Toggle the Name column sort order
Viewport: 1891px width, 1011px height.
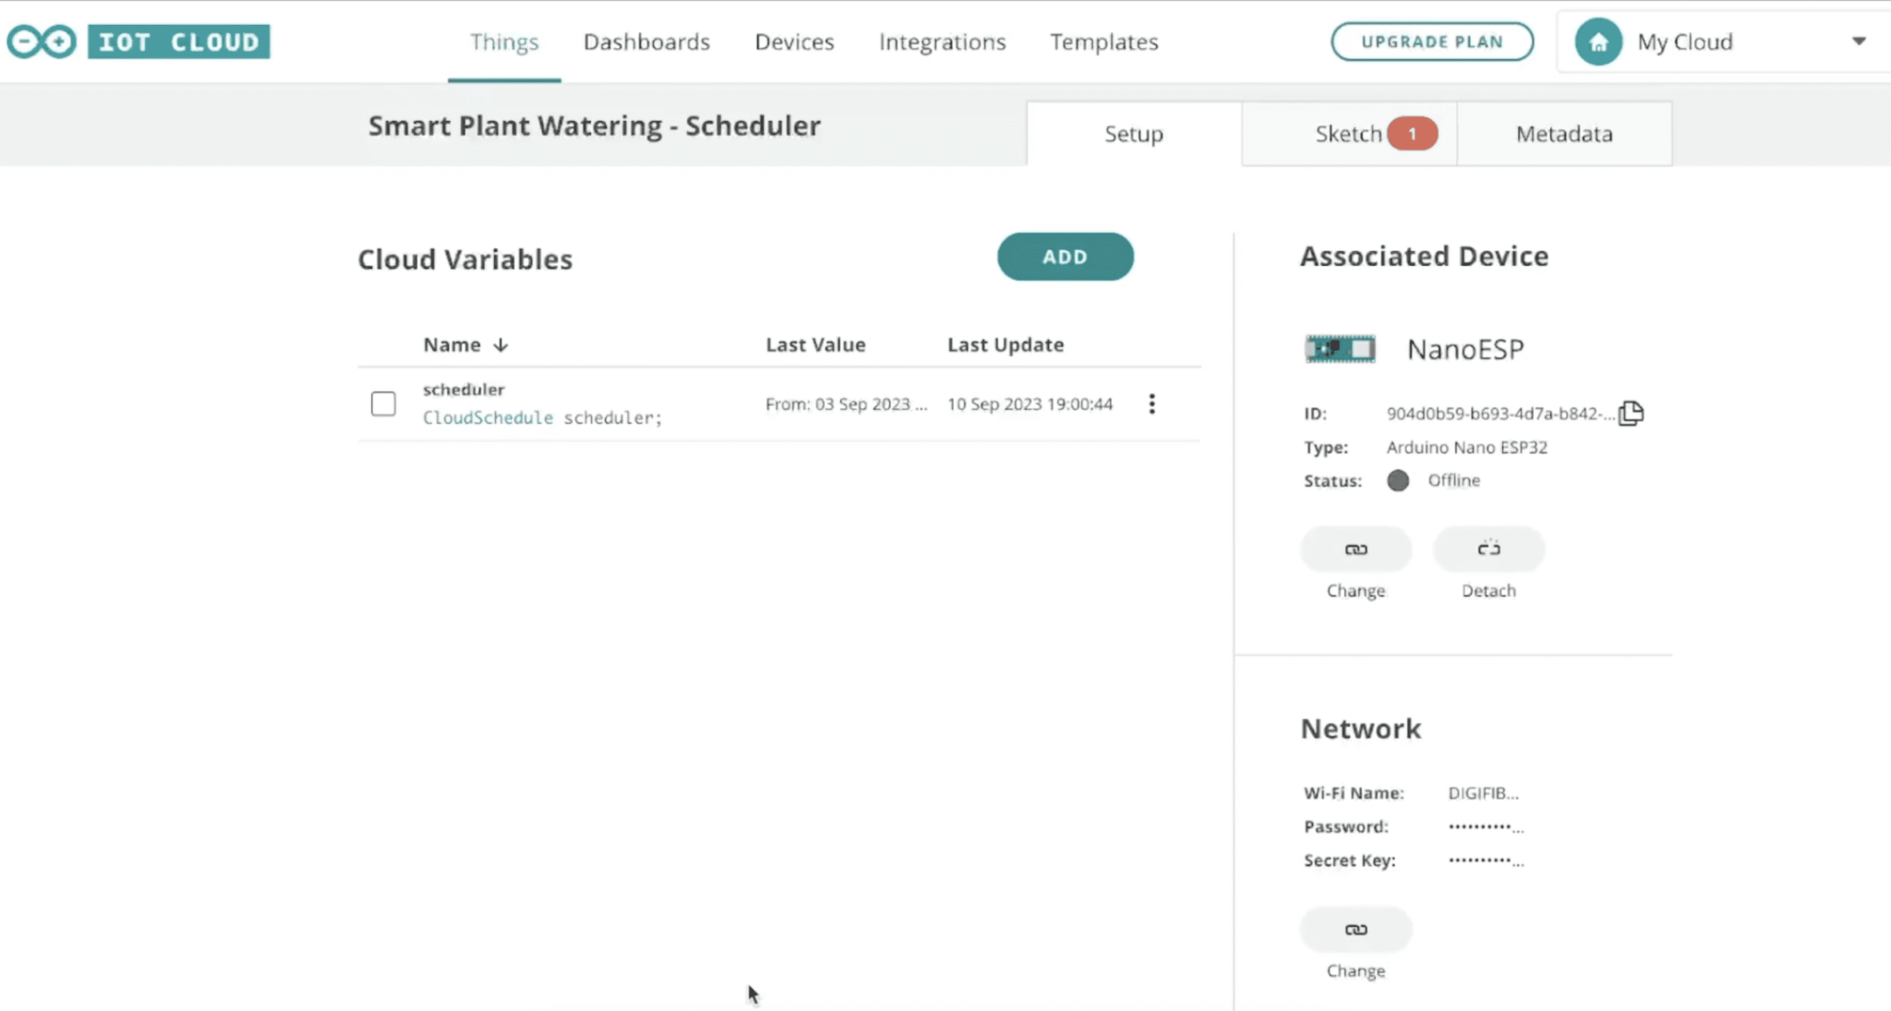[500, 343]
